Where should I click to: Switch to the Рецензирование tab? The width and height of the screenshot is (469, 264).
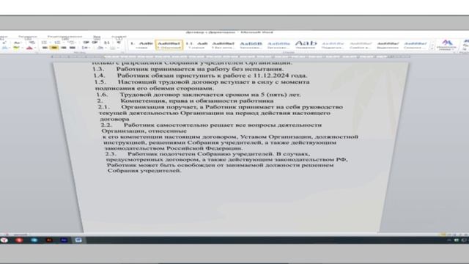[64, 37]
